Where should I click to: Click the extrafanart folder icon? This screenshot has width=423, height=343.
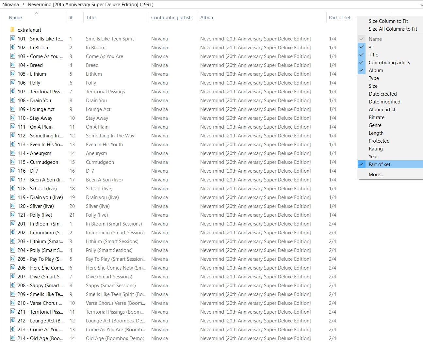[x=12, y=30]
